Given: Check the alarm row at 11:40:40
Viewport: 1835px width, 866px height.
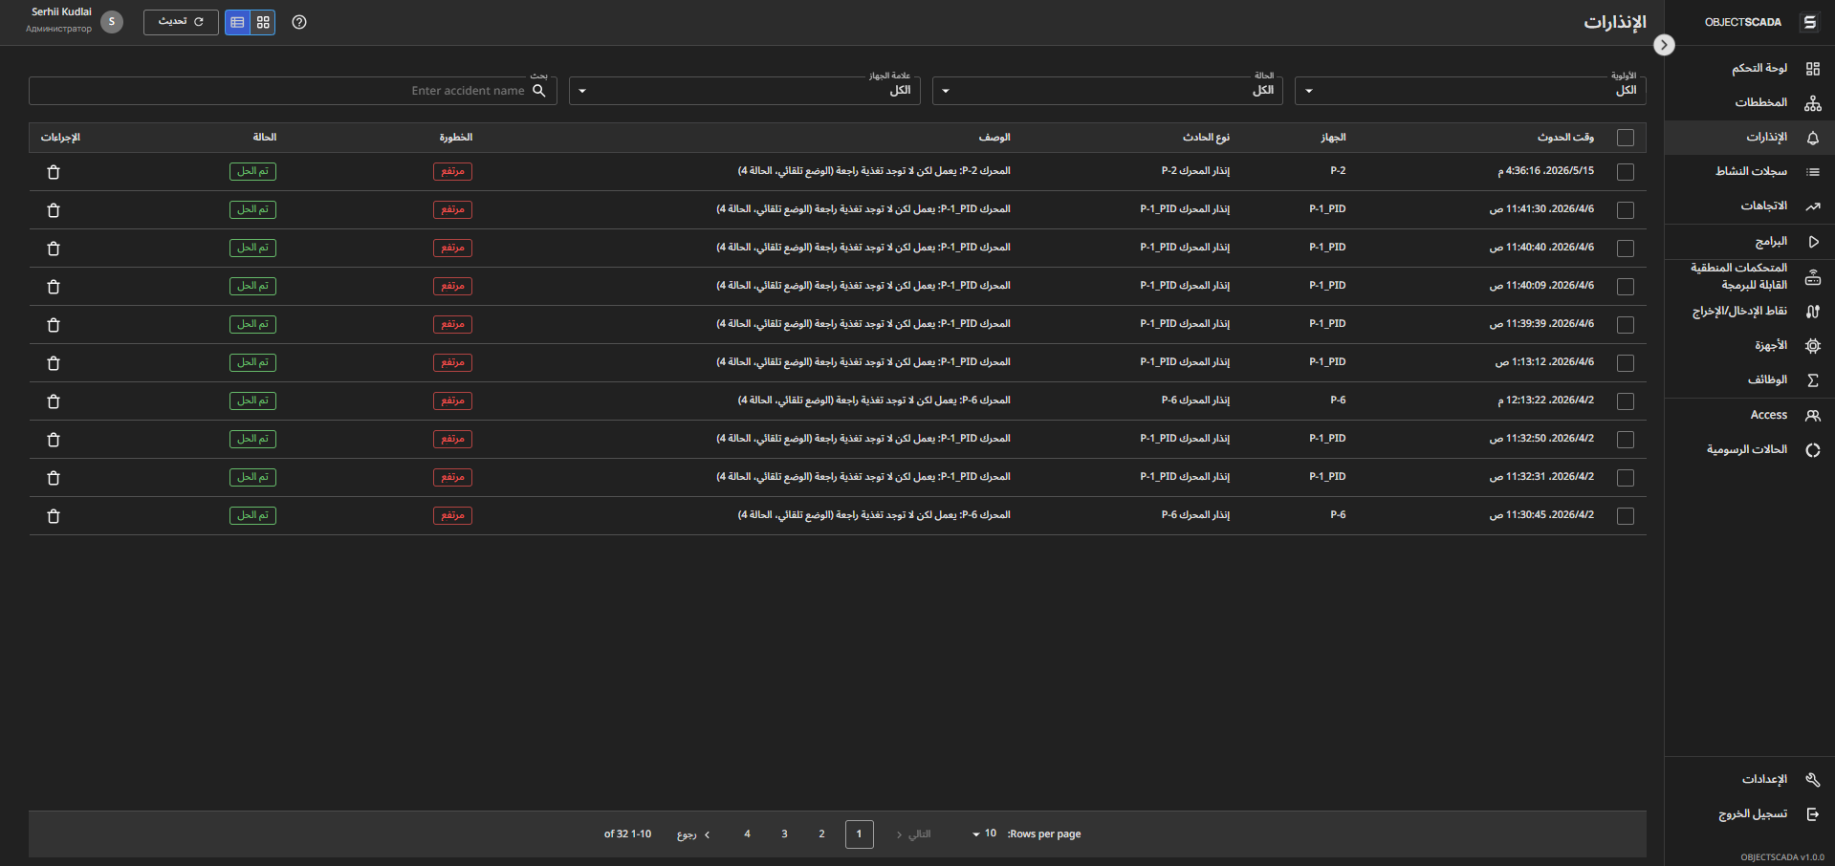Looking at the screenshot, I should 1625,249.
